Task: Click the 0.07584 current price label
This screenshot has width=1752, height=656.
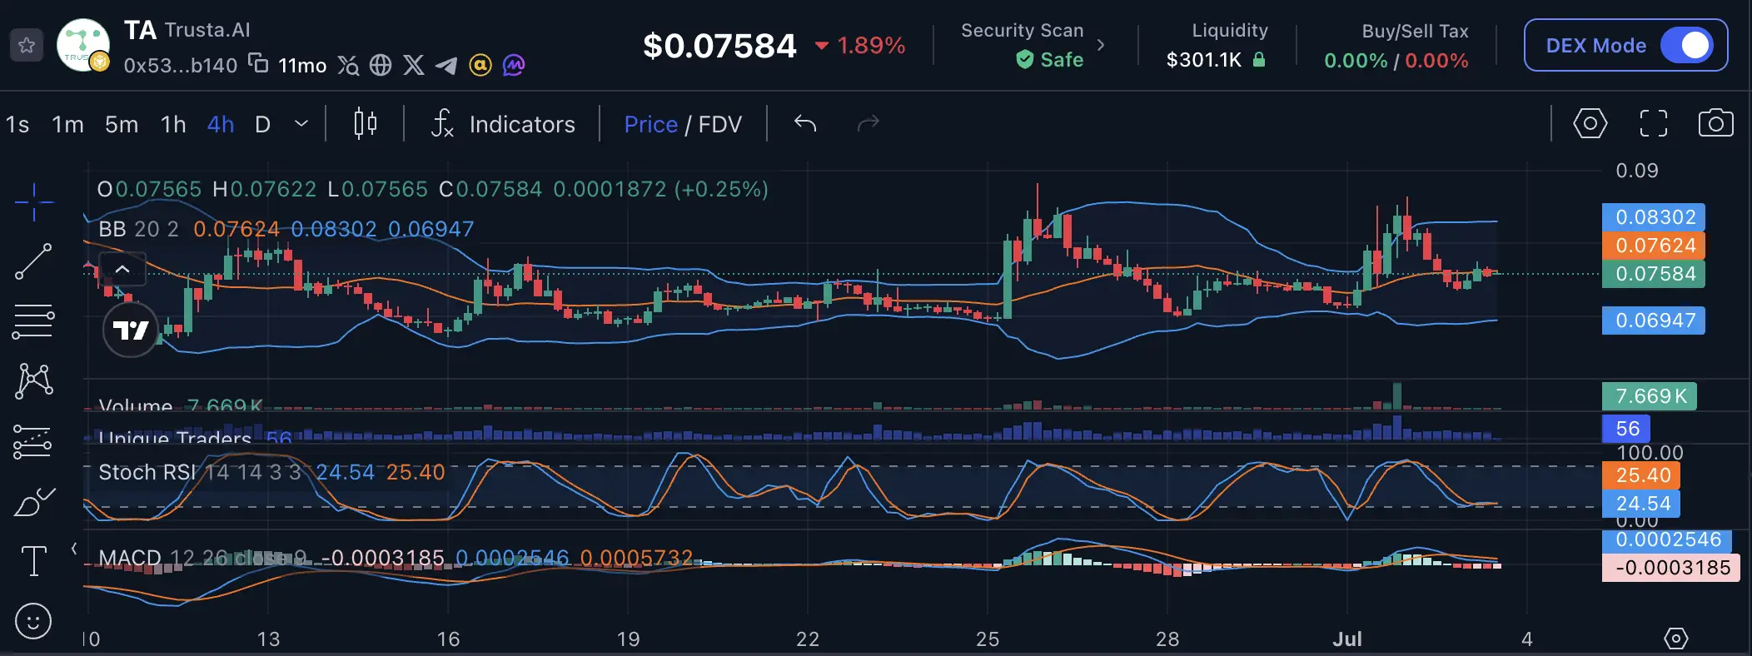Action: 1654,274
